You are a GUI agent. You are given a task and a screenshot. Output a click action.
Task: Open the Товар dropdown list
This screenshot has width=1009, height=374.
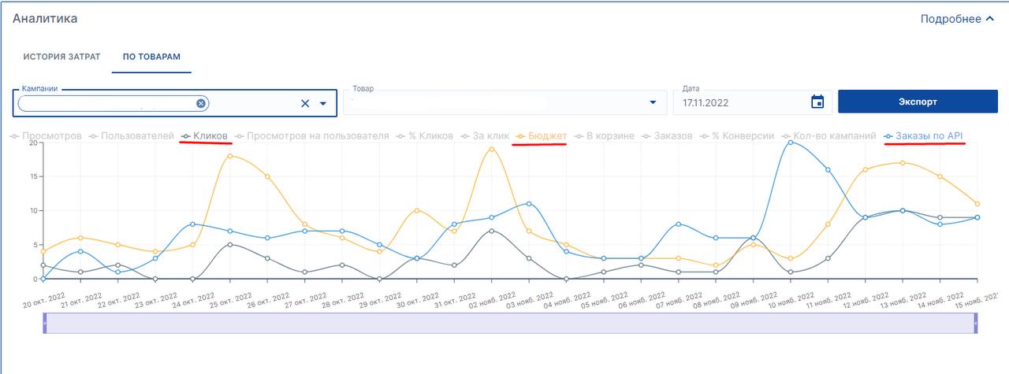coord(652,102)
